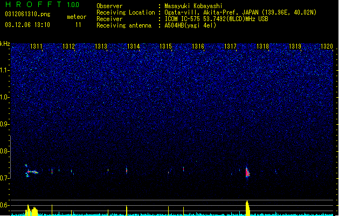Click the observer name Masayuki Kobayashi
This screenshot has height=216, width=339.
(193, 6)
